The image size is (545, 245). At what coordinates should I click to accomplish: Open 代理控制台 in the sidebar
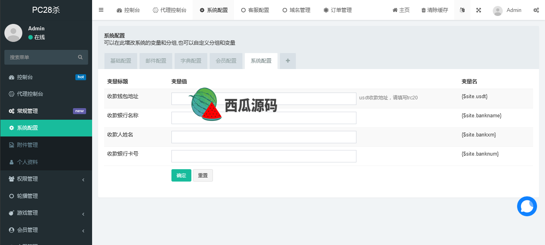[x=46, y=94]
